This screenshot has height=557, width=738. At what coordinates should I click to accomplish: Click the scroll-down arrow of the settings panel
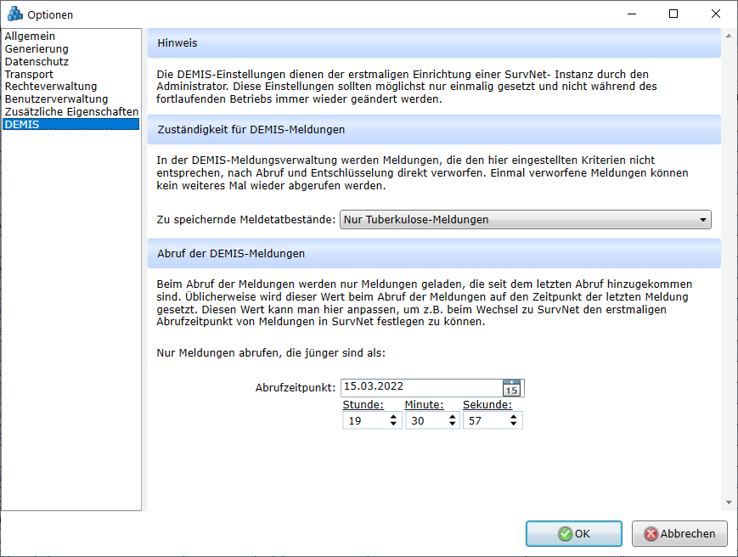pos(728,502)
